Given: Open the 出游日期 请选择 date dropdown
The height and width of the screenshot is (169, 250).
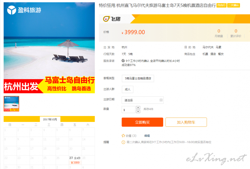Looking at the screenshot, I should coord(142,100).
